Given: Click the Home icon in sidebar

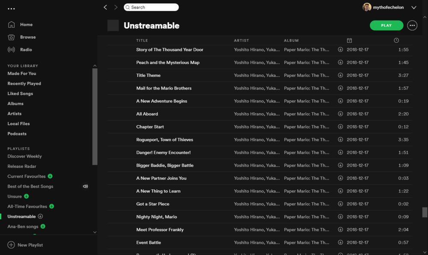Looking at the screenshot, I should pos(11,24).
